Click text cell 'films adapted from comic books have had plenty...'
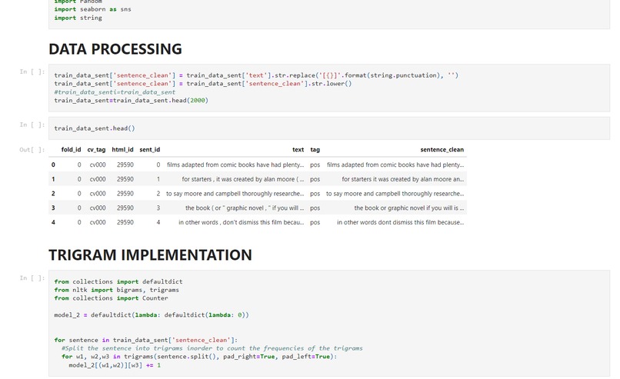The width and height of the screenshot is (620, 379). coord(235,165)
